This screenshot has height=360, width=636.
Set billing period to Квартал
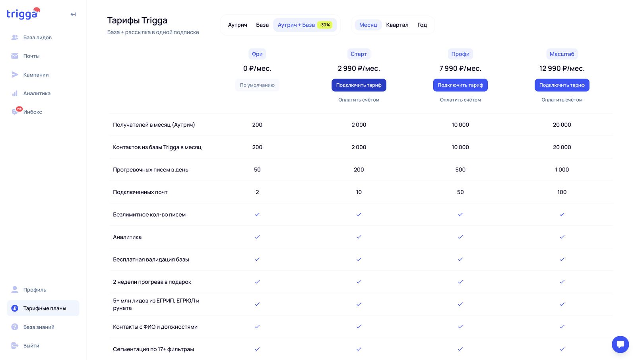[x=397, y=25]
